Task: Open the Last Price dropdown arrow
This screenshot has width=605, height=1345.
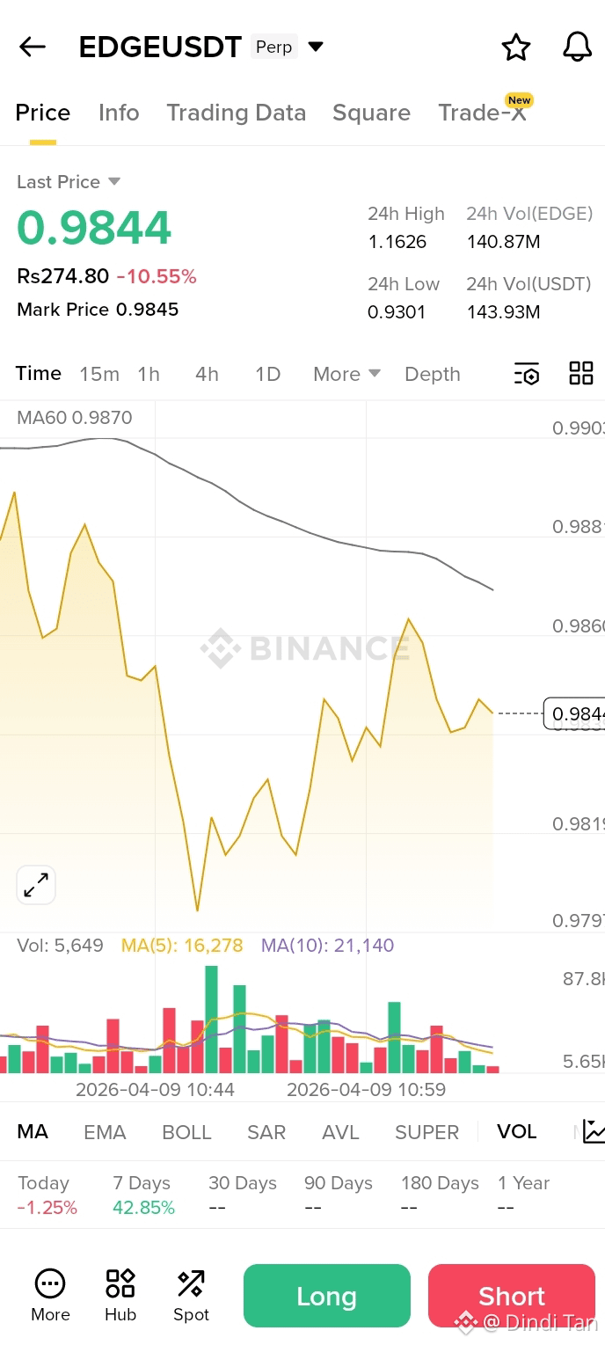Action: point(114,181)
